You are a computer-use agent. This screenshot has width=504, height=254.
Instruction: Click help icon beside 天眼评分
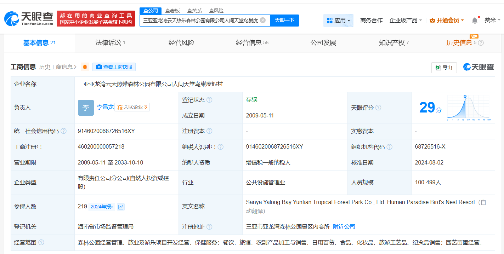(x=378, y=108)
